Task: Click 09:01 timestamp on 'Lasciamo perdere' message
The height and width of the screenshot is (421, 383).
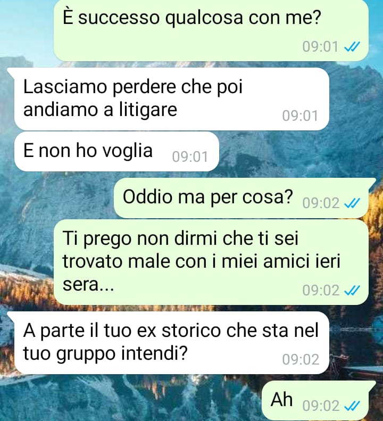Action: pyautogui.click(x=300, y=116)
